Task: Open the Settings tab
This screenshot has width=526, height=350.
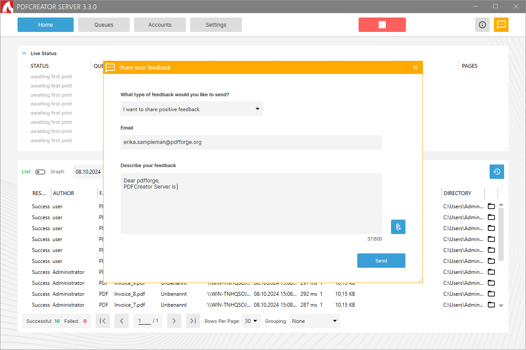Action: click(x=216, y=25)
